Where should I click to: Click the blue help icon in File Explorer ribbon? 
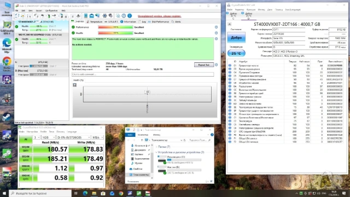(212, 135)
